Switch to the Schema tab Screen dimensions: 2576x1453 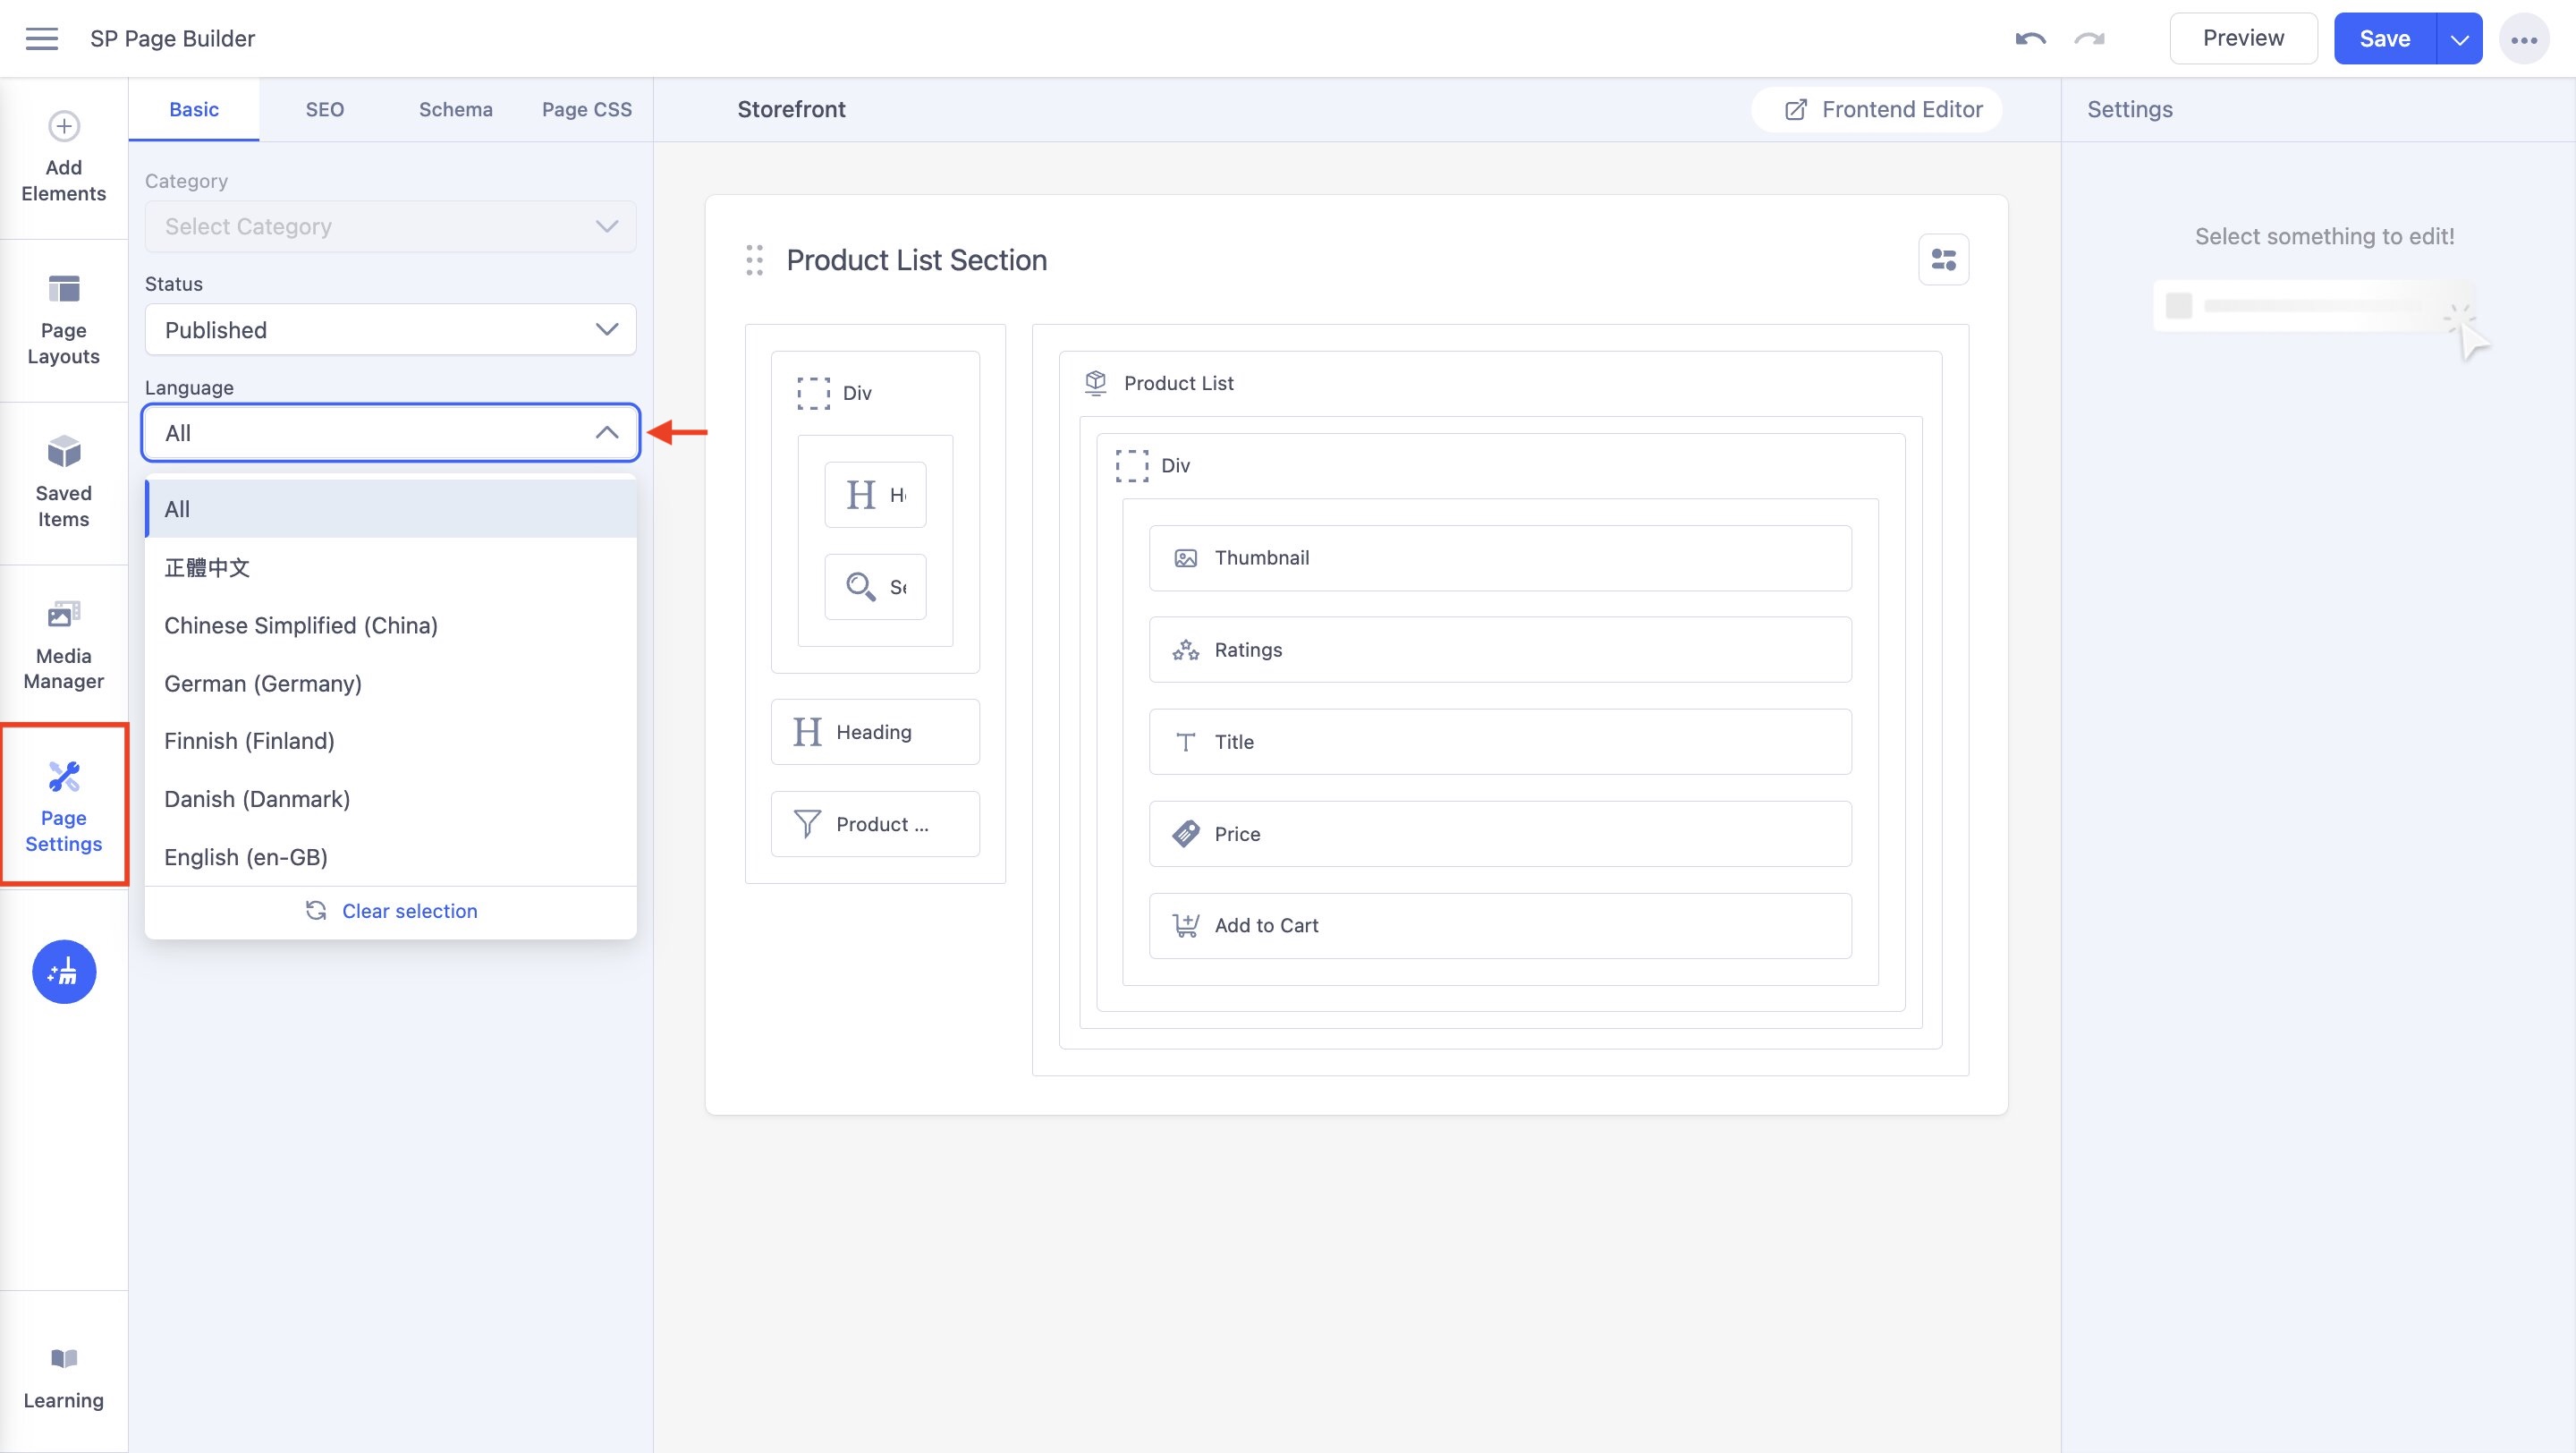(456, 110)
